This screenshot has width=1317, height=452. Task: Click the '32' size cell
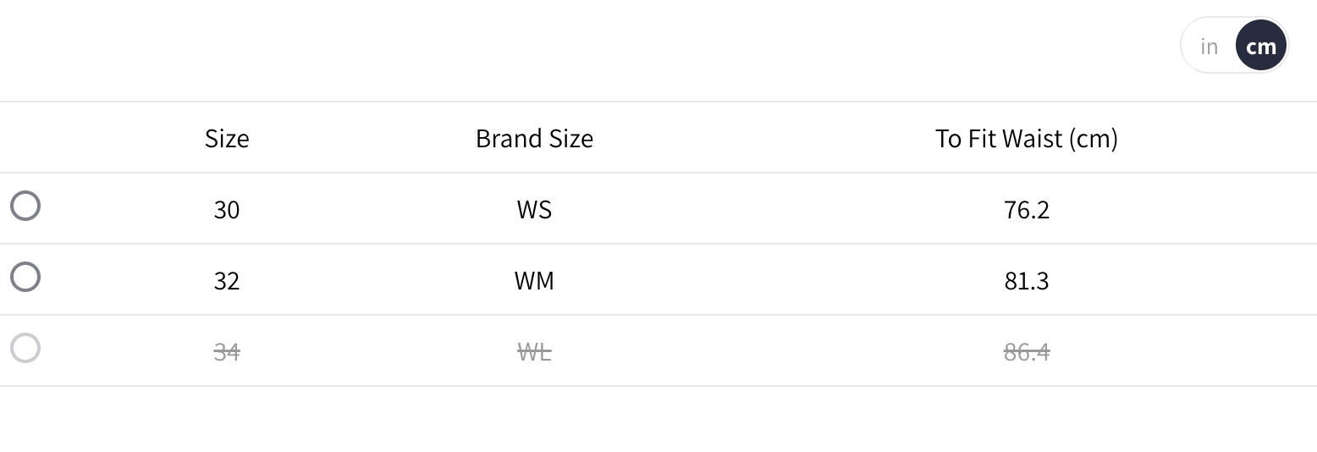tap(227, 280)
